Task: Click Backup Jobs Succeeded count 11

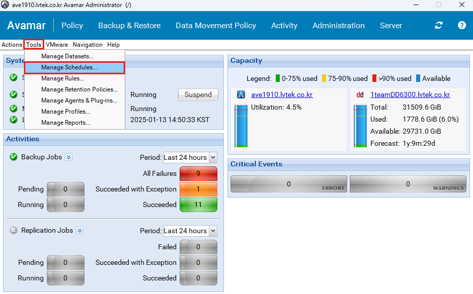Action: click(x=198, y=205)
